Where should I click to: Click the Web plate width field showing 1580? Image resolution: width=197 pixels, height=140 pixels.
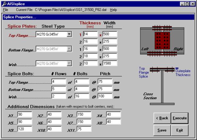(110, 63)
